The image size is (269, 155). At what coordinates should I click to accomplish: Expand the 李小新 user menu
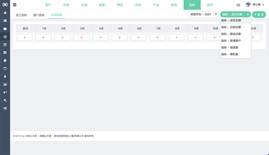point(255,5)
